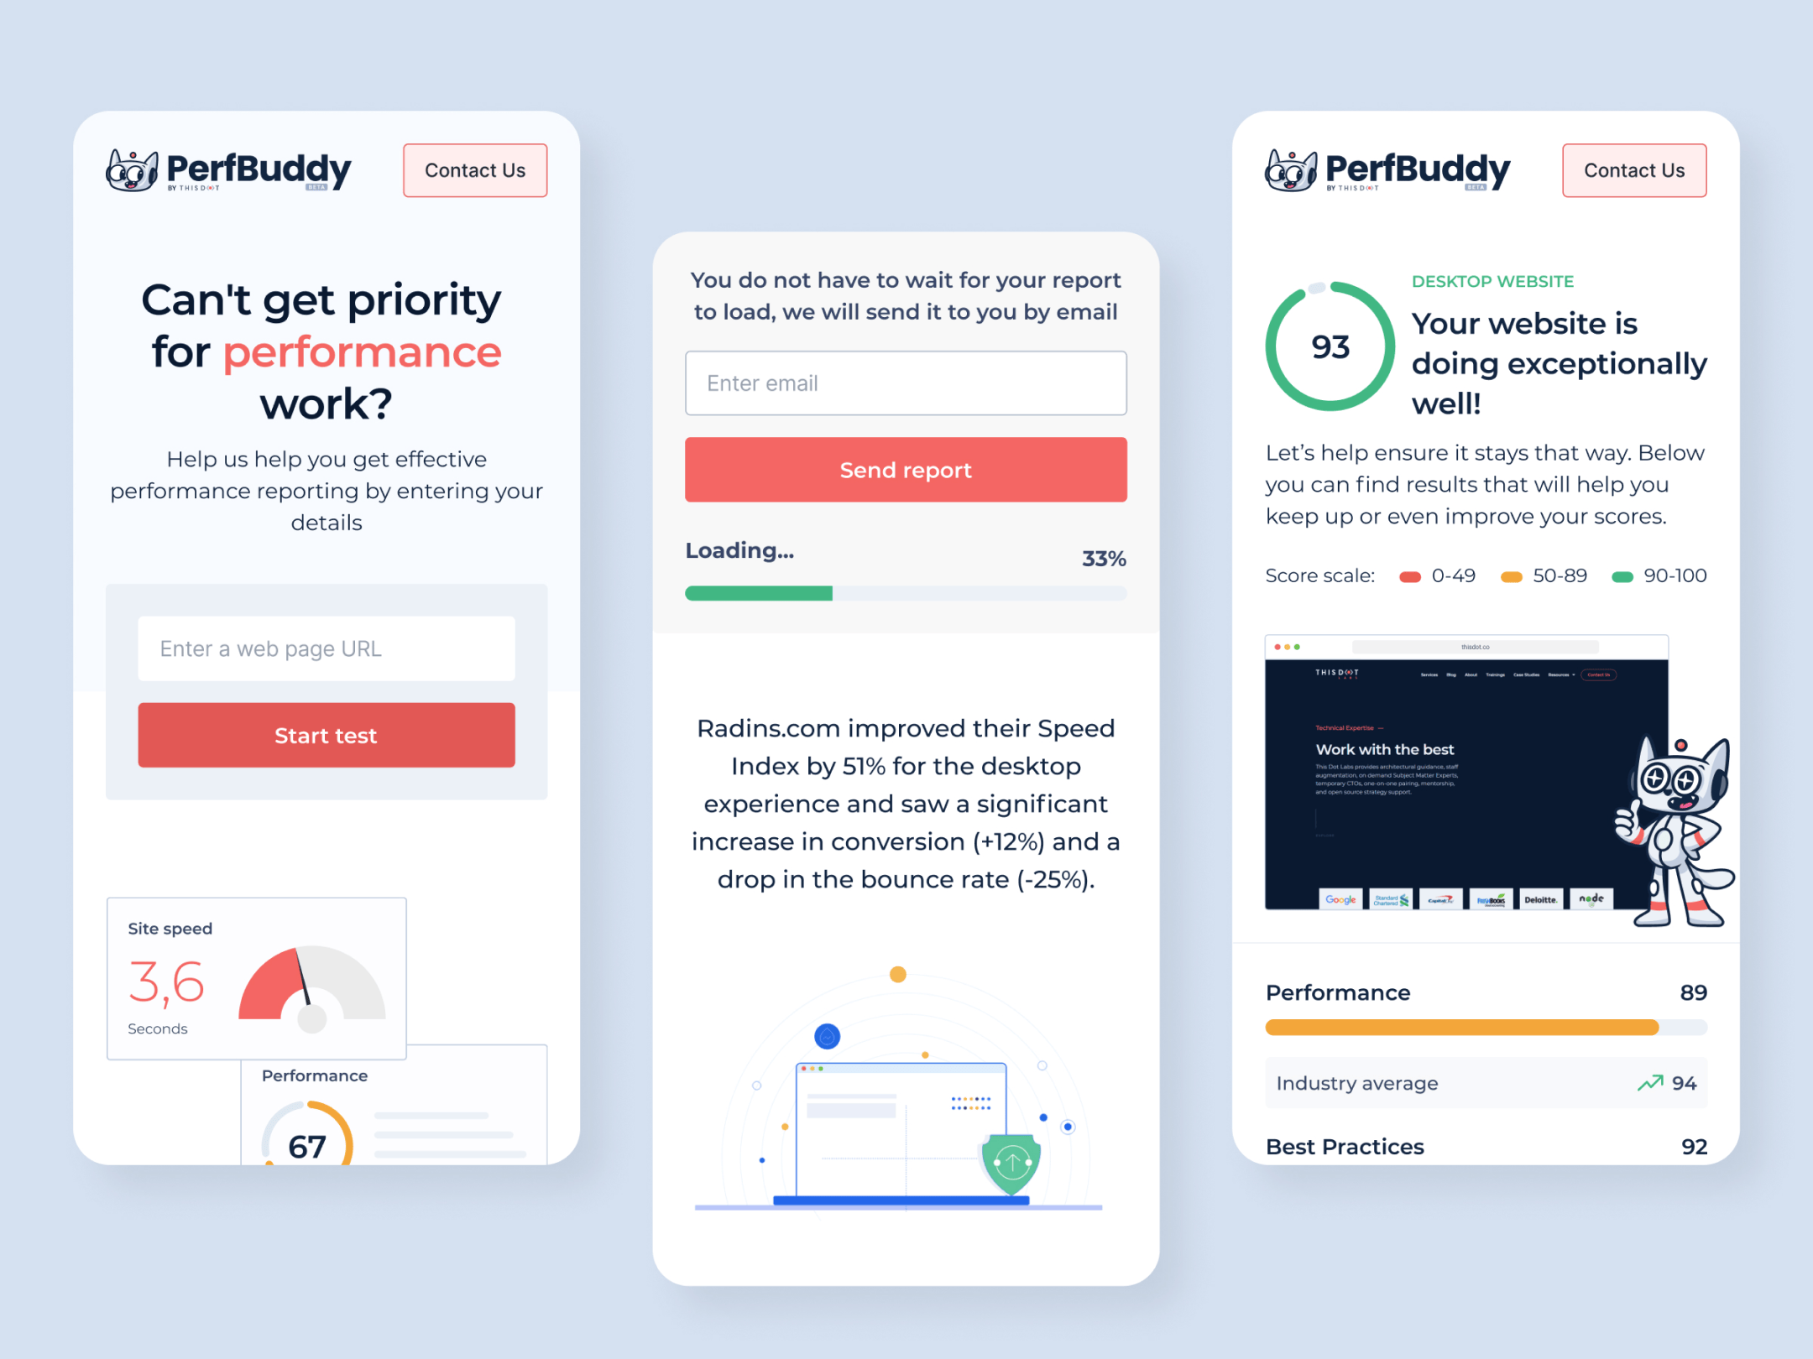Click the Contact Us button (right panel)

click(x=1633, y=169)
